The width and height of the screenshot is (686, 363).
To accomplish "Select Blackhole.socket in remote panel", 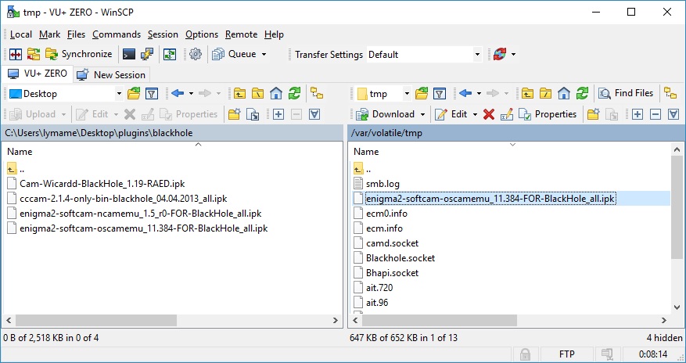I will (394, 258).
